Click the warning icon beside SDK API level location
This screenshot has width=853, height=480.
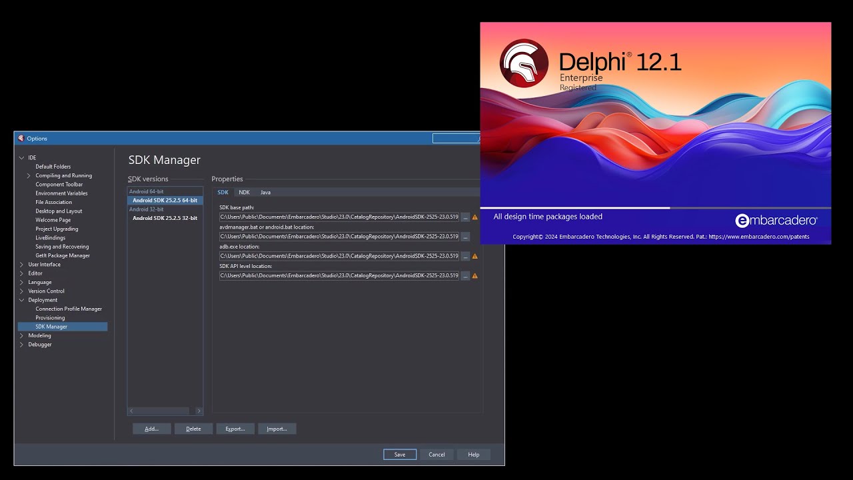click(x=475, y=276)
